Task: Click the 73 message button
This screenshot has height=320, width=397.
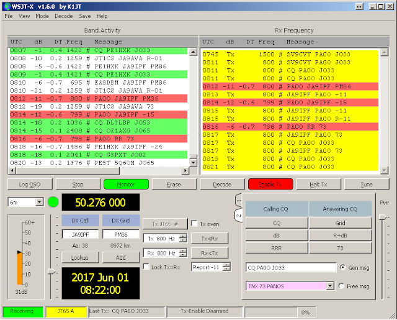Action: [341, 248]
